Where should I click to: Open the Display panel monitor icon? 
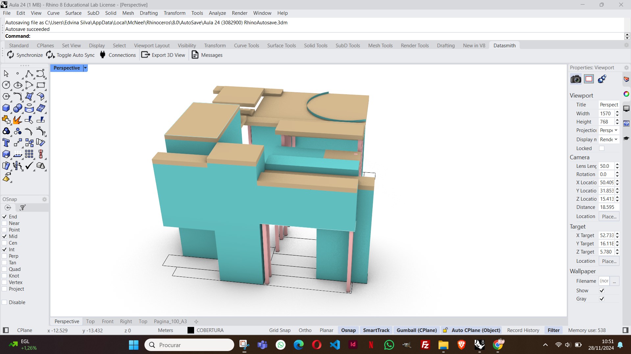(x=626, y=109)
